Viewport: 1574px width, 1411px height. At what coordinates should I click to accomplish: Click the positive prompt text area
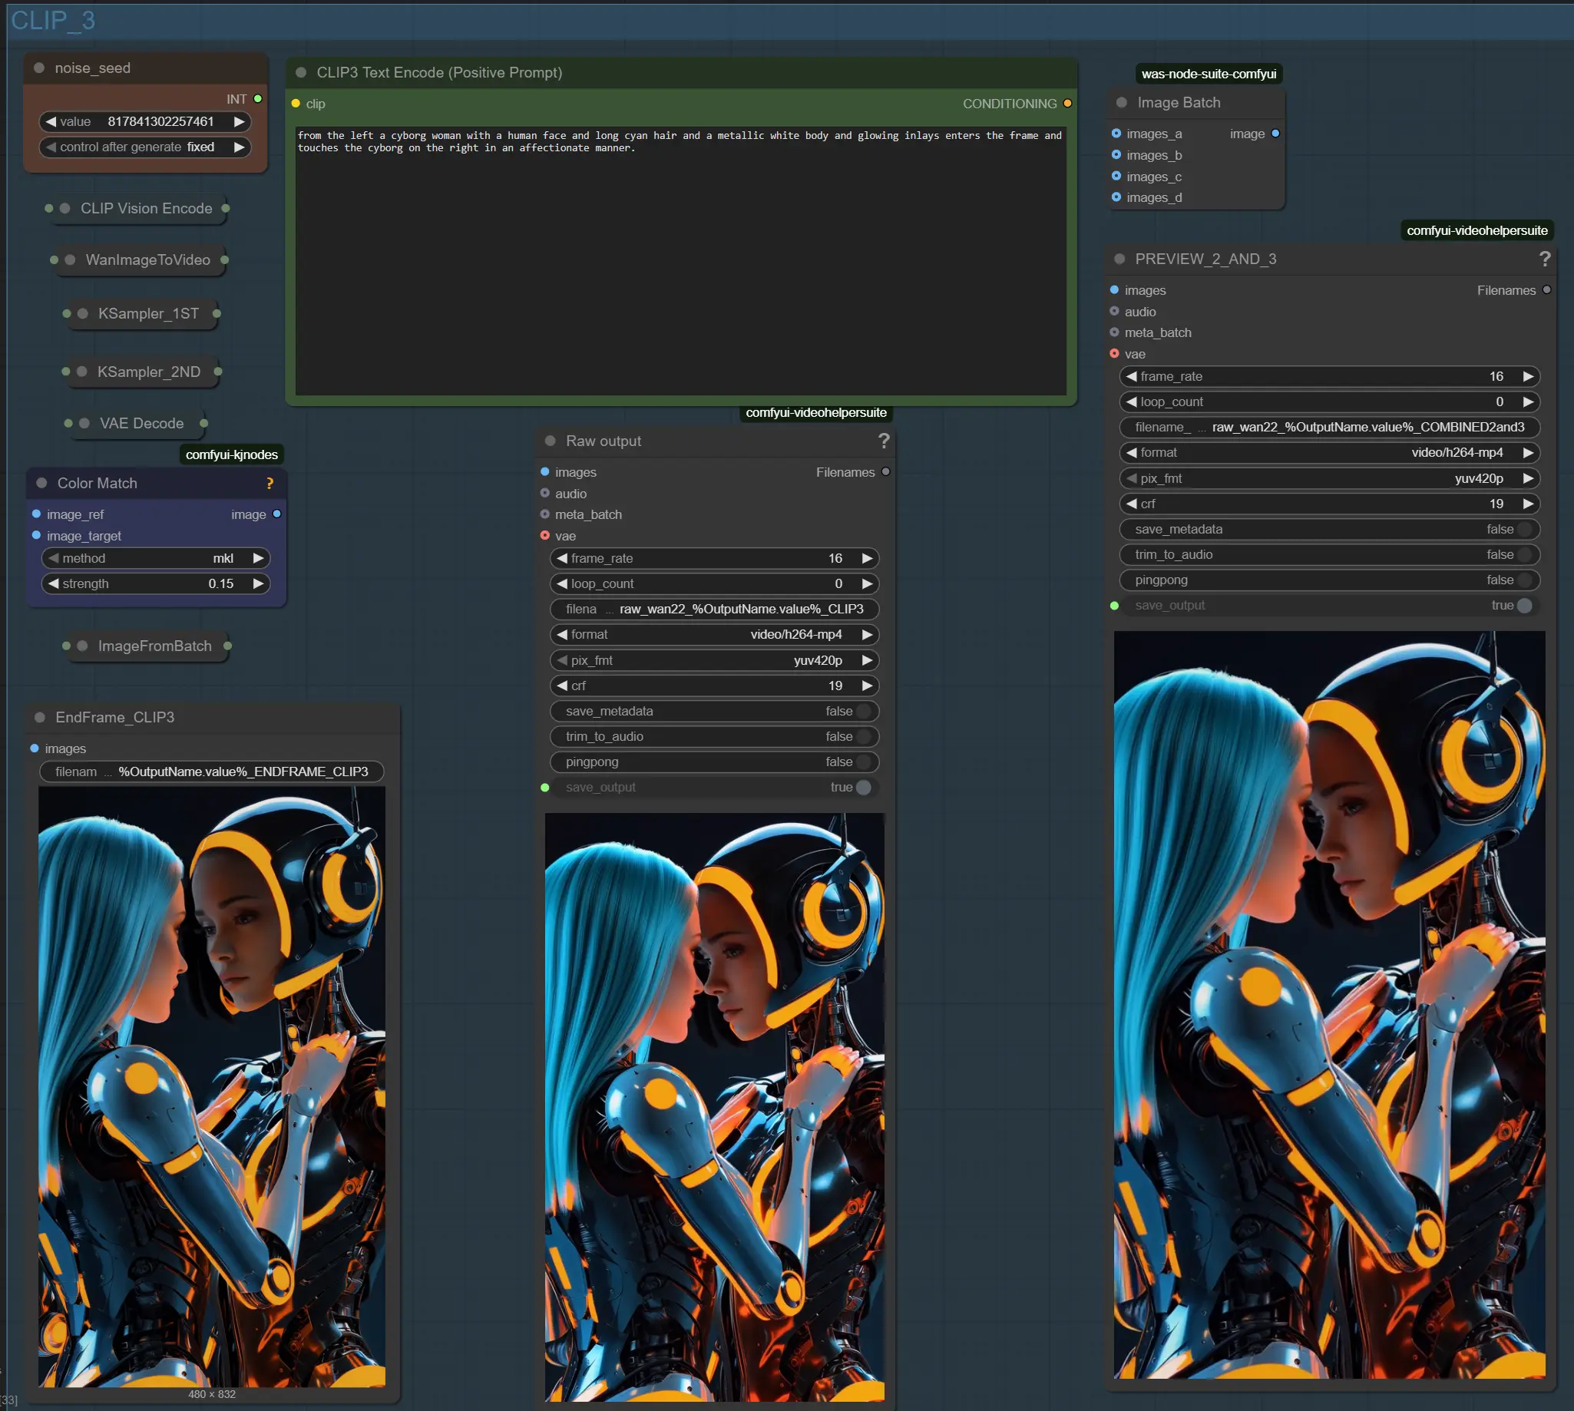pos(680,263)
